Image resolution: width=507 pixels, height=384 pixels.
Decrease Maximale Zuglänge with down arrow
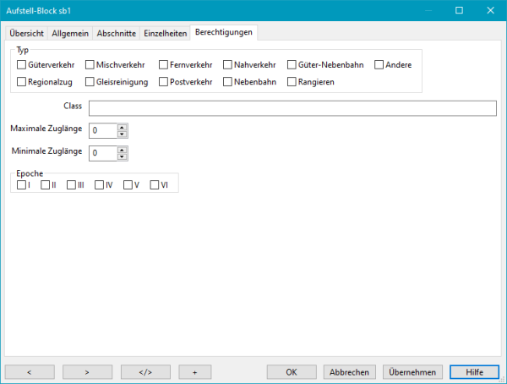click(123, 134)
